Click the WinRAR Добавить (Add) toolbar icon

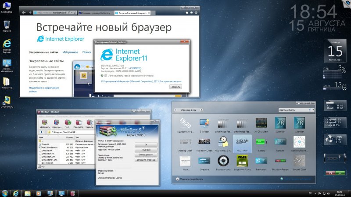45,123
